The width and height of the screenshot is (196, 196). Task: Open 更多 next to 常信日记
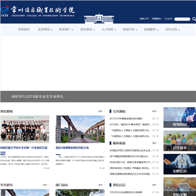tap(156, 185)
